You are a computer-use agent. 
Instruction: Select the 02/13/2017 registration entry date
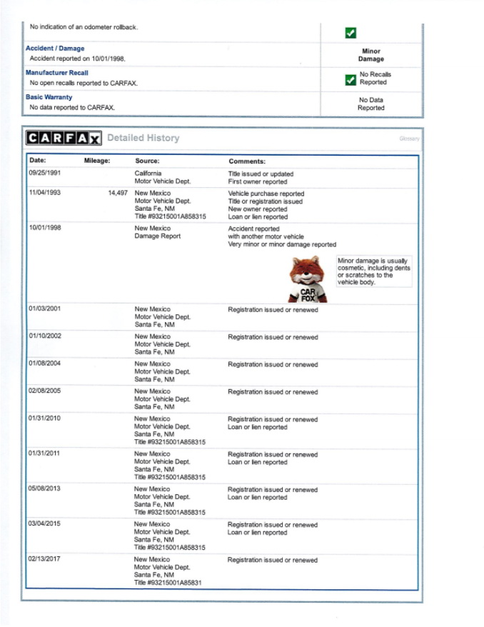tap(44, 559)
